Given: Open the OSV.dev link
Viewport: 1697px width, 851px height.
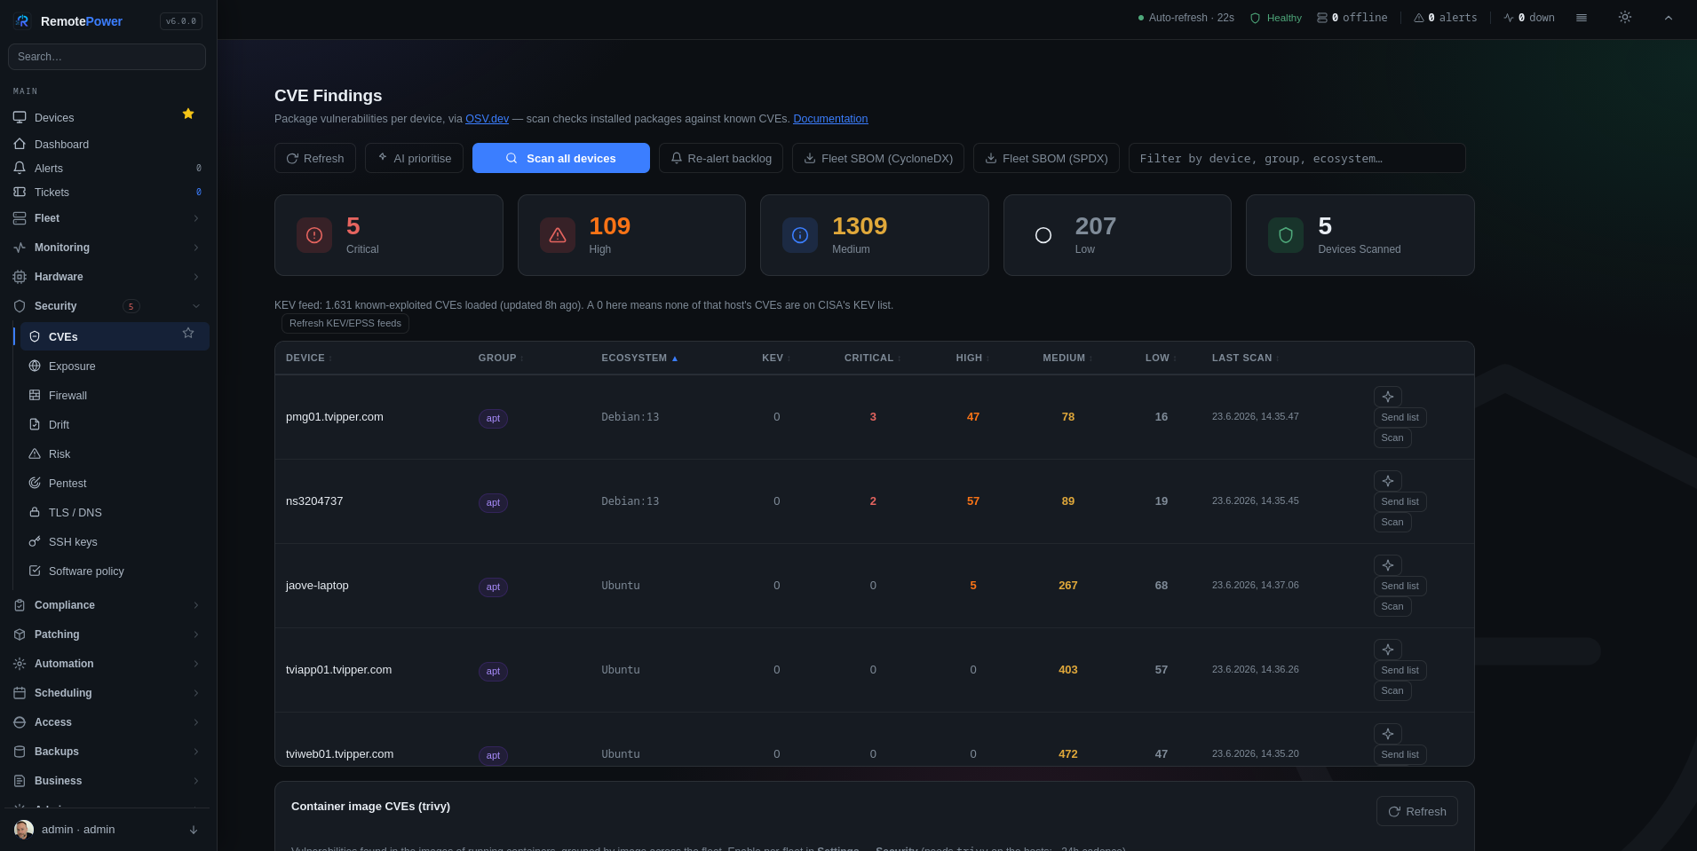Looking at the screenshot, I should click(x=487, y=119).
